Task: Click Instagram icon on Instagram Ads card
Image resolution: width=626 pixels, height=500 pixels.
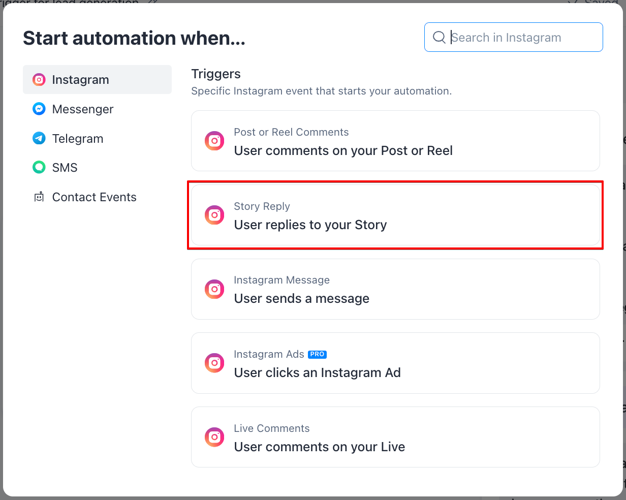Action: 214,363
